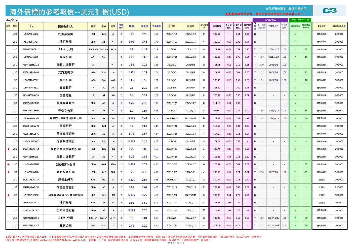
Task: Click the green Make Whole Call header
Action: pos(300,20)
